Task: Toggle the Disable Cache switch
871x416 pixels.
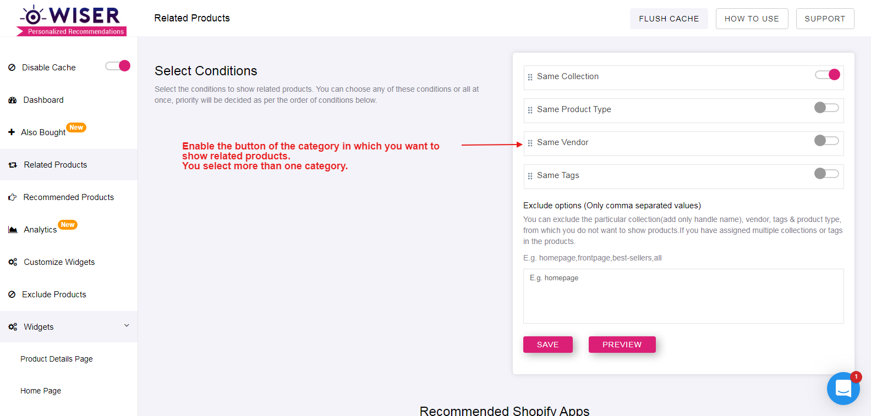Action: pyautogui.click(x=118, y=66)
